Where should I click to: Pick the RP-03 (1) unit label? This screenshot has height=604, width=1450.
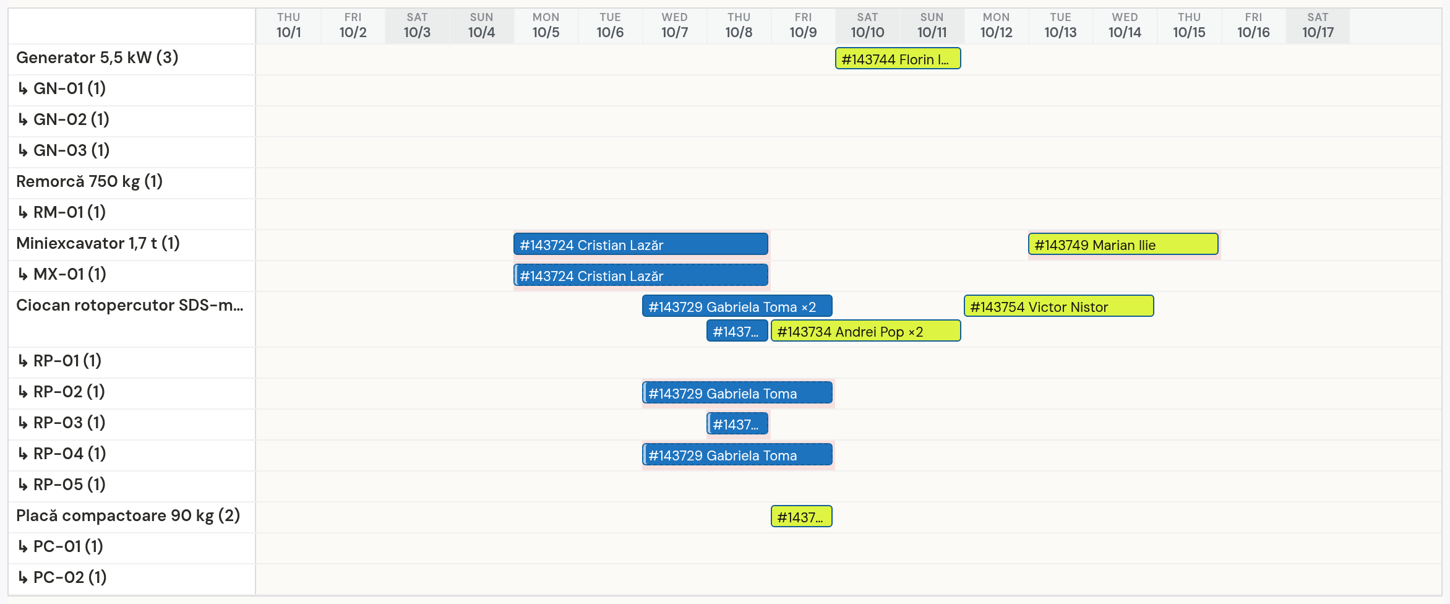click(x=61, y=423)
